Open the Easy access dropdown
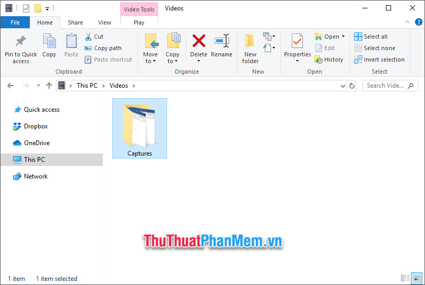This screenshot has width=425, height=285. point(269,48)
